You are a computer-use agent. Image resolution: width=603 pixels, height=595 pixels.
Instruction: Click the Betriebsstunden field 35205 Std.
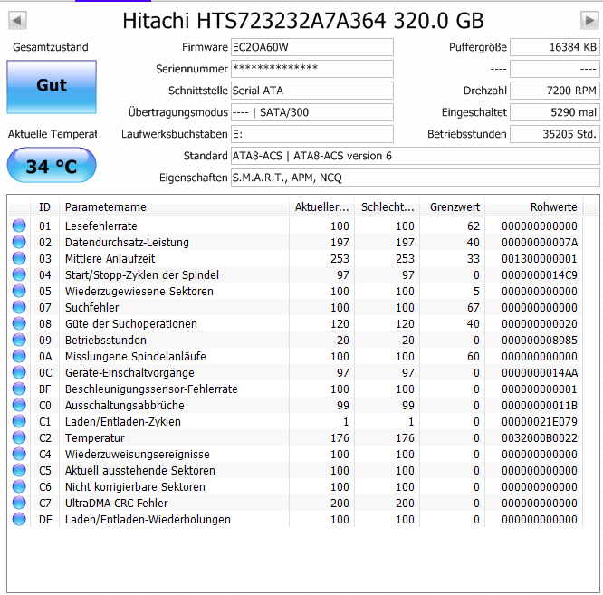[555, 134]
